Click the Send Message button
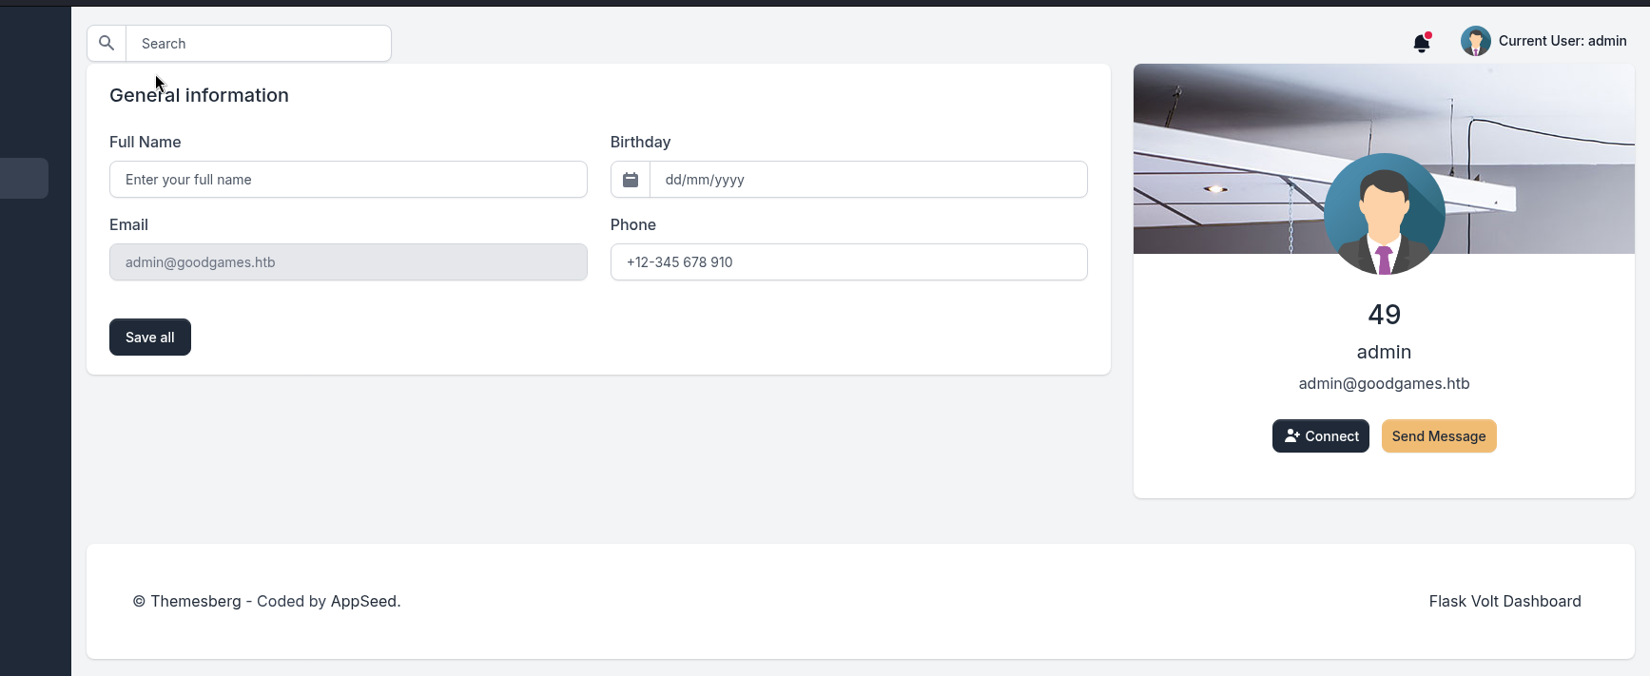This screenshot has height=676, width=1650. pos(1438,436)
